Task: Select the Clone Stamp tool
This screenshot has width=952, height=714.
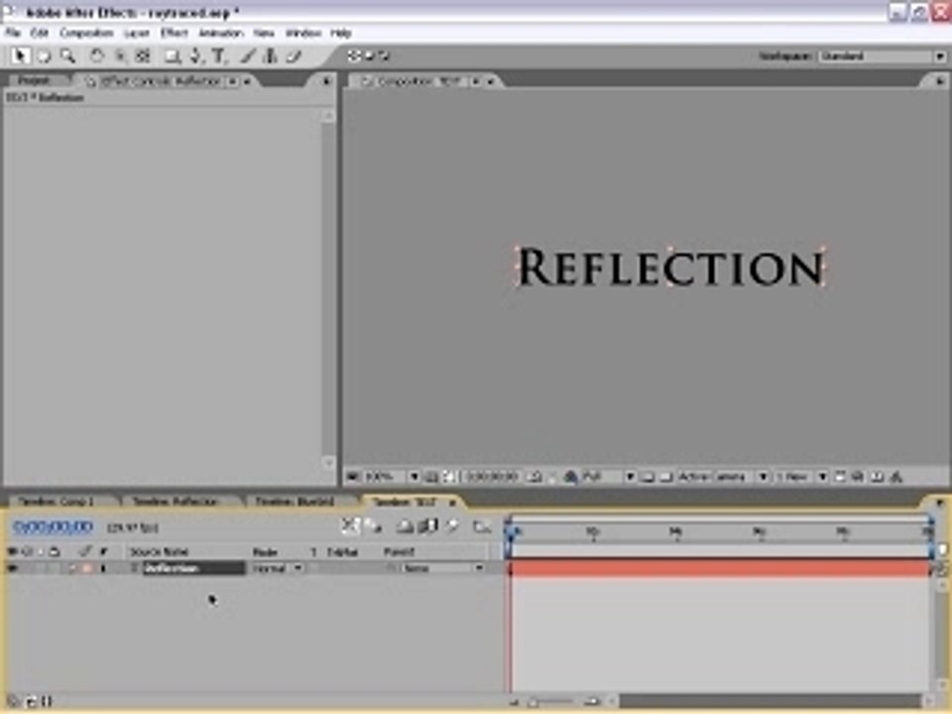Action: click(x=271, y=57)
